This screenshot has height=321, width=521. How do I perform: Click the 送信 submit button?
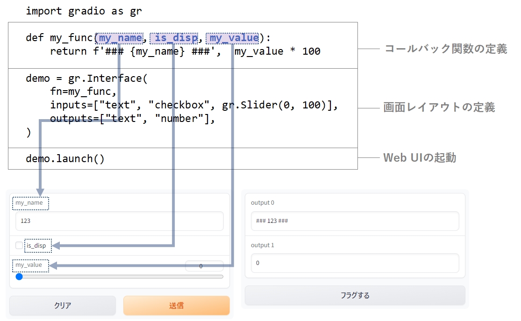tap(176, 305)
